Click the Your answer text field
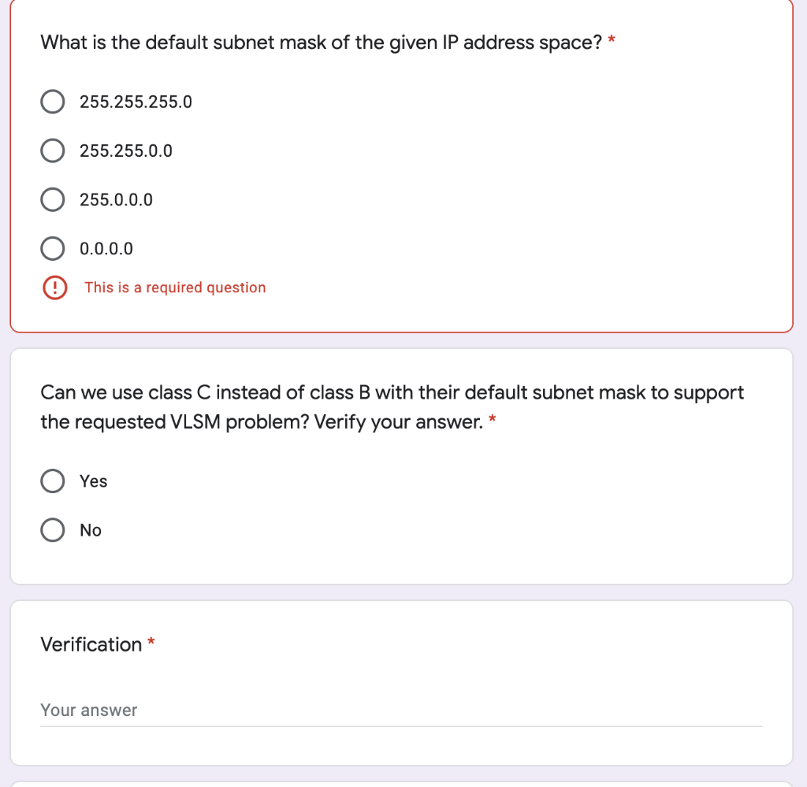Image resolution: width=807 pixels, height=787 pixels. 401,710
